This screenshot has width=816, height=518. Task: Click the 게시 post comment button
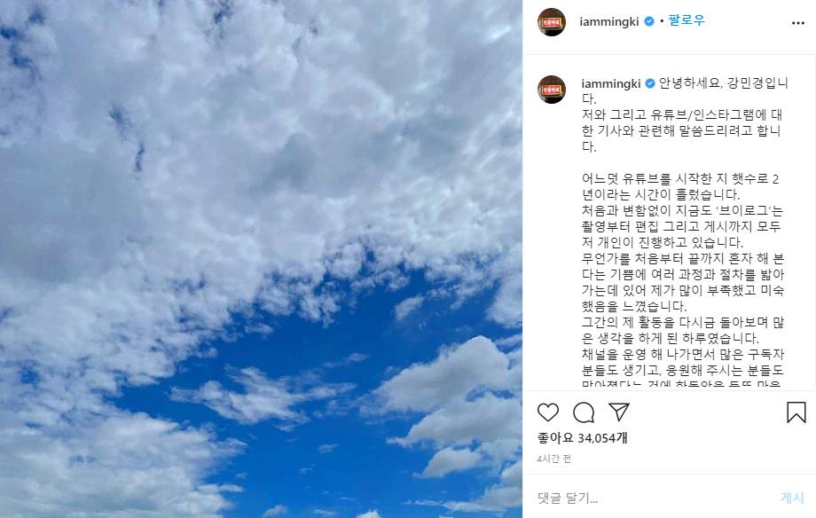tap(792, 498)
